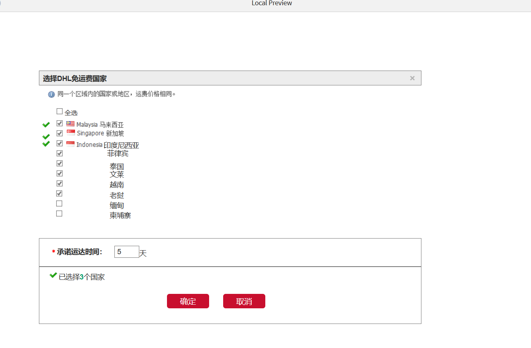
Task: Check the 柬埔寨 checkbox
Action: coord(59,214)
